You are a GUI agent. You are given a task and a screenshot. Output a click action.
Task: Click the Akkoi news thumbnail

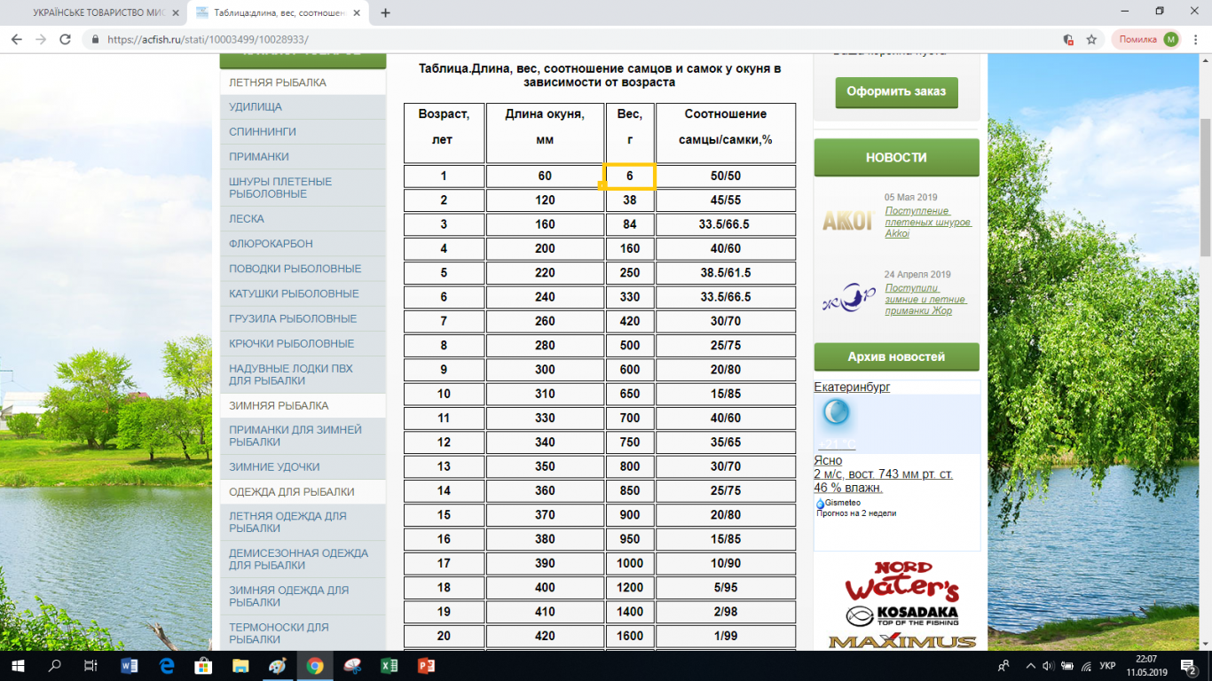click(x=847, y=220)
